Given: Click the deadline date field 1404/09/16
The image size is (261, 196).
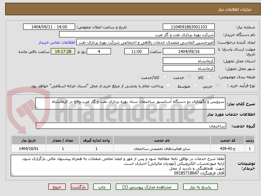Looking at the screenshot, I should tap(189, 51).
